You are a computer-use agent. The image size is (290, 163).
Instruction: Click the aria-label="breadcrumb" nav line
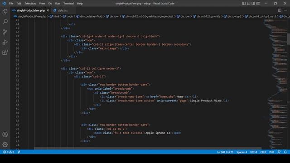tap(111, 89)
